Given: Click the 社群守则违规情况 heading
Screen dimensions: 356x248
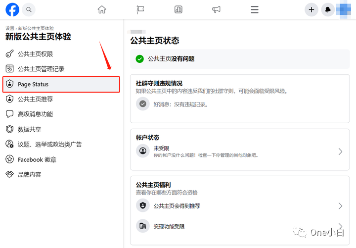Looking at the screenshot, I should tap(159, 83).
